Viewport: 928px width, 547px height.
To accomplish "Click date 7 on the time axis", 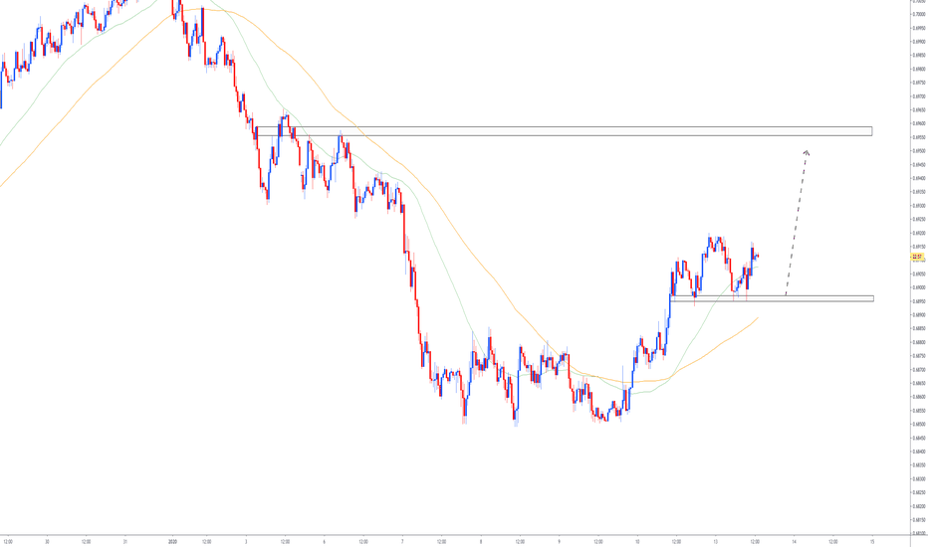I will (402, 542).
